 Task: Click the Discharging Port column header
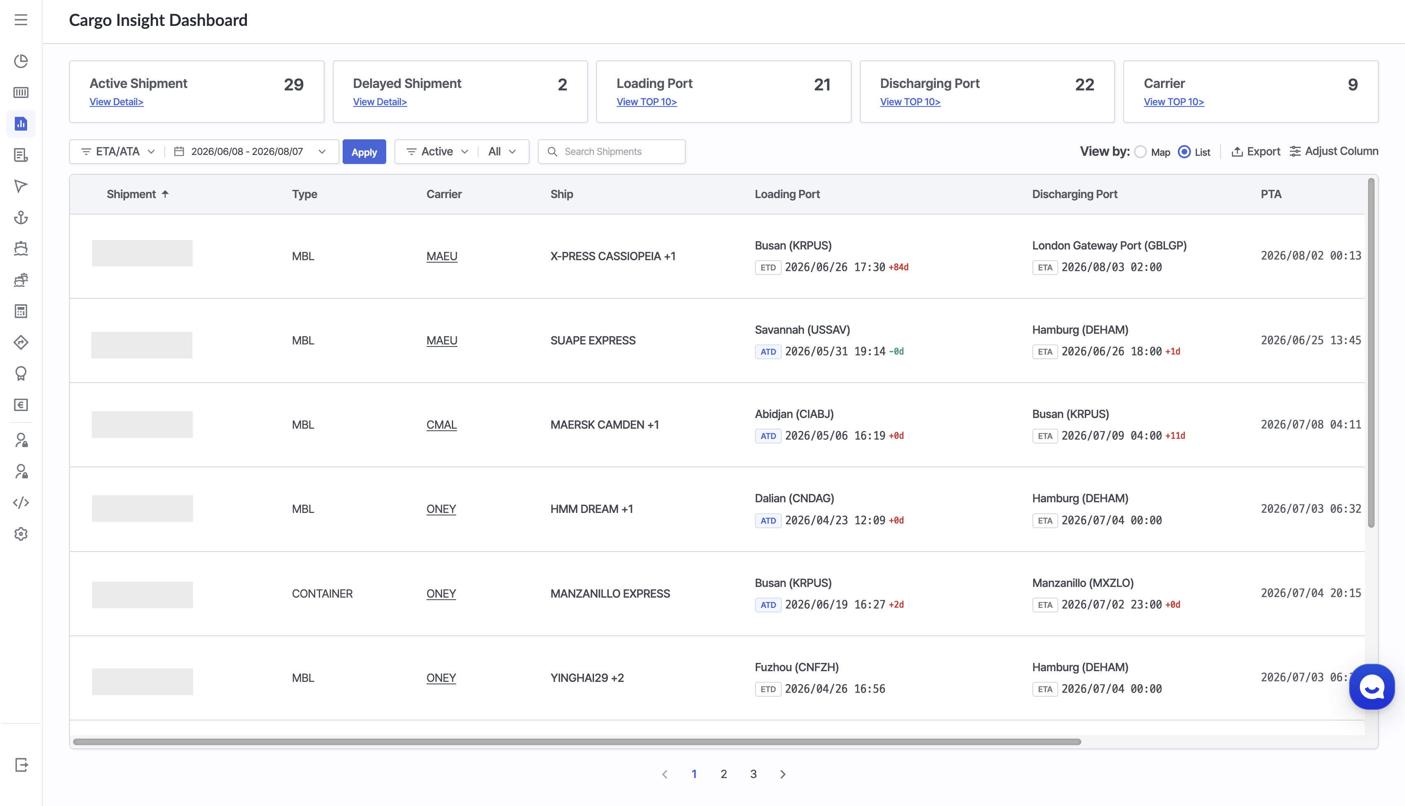pos(1075,194)
